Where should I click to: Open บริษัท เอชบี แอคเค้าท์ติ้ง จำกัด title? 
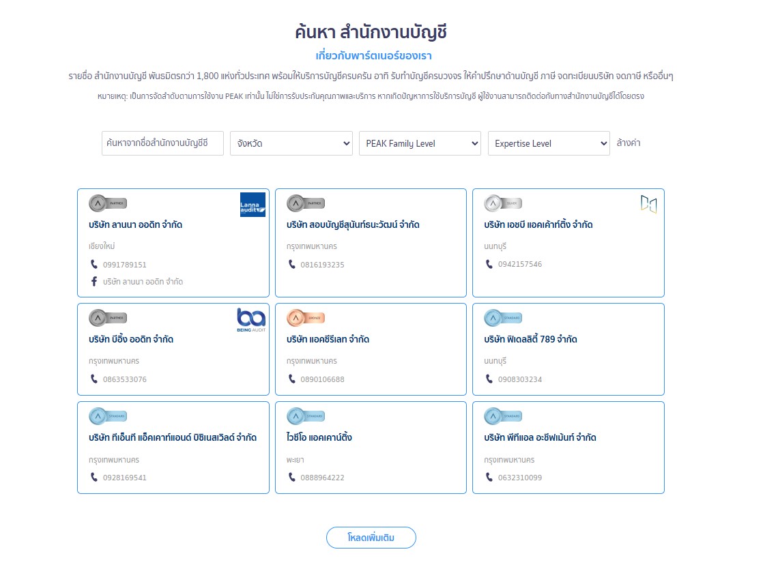[x=538, y=224]
